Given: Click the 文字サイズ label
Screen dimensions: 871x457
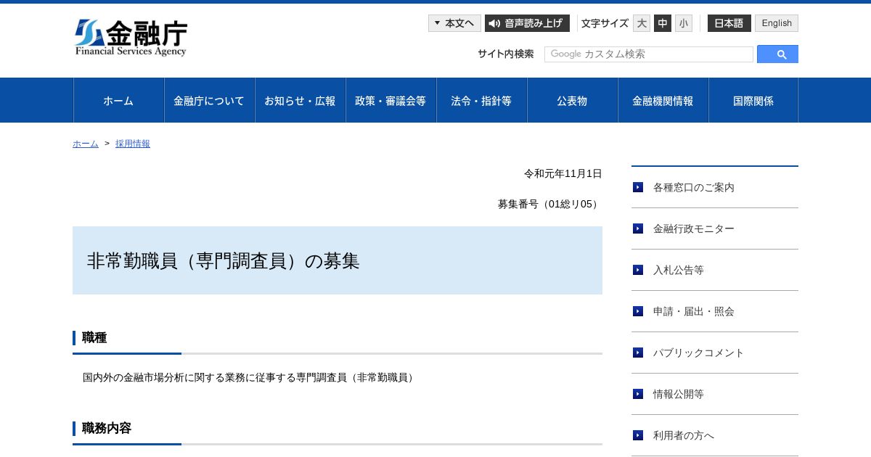Looking at the screenshot, I should pyautogui.click(x=605, y=23).
